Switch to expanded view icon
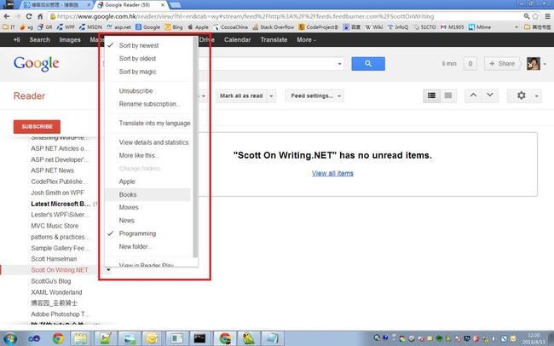The width and height of the screenshot is (554, 346). click(448, 95)
